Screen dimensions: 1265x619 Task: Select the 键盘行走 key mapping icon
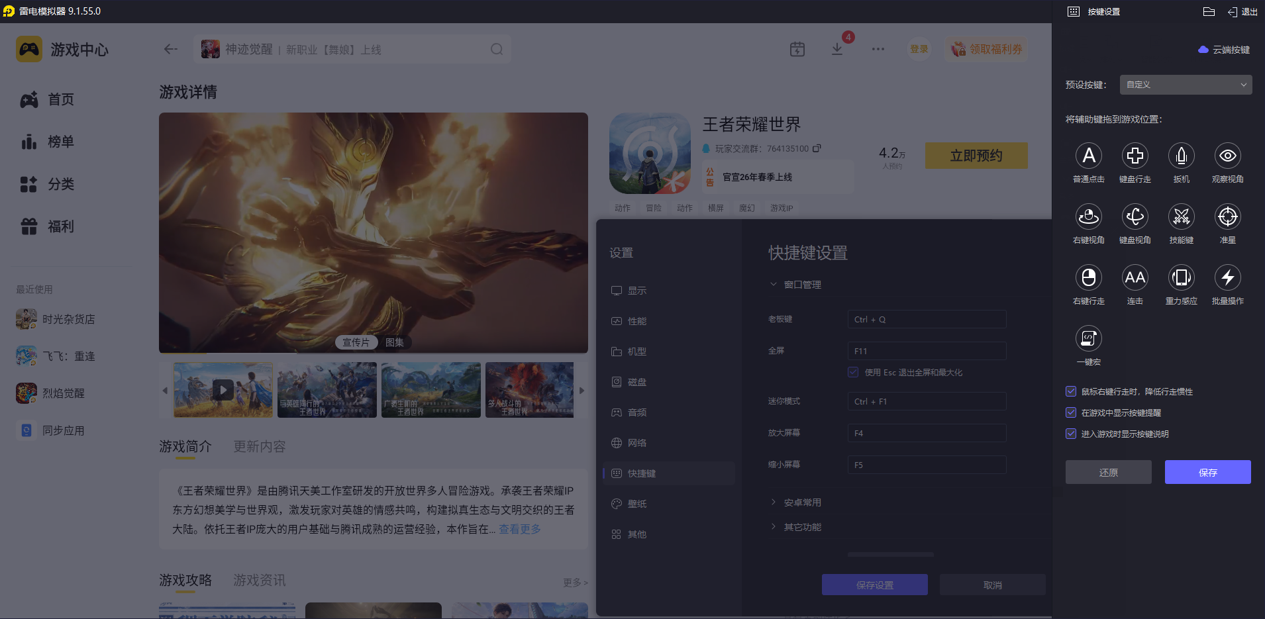[x=1135, y=156]
